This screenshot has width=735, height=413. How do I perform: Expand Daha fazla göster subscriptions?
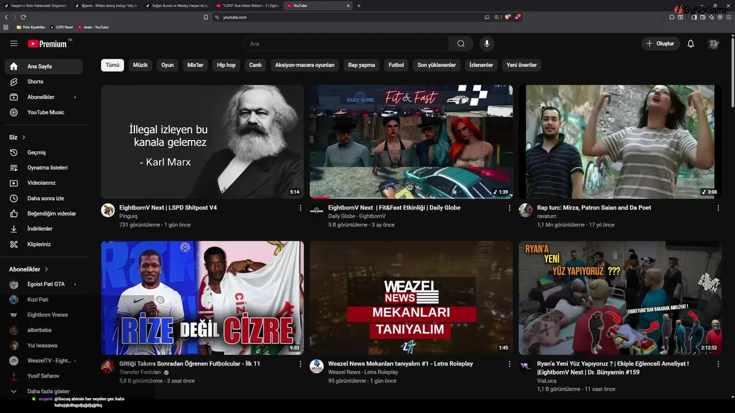click(x=44, y=391)
